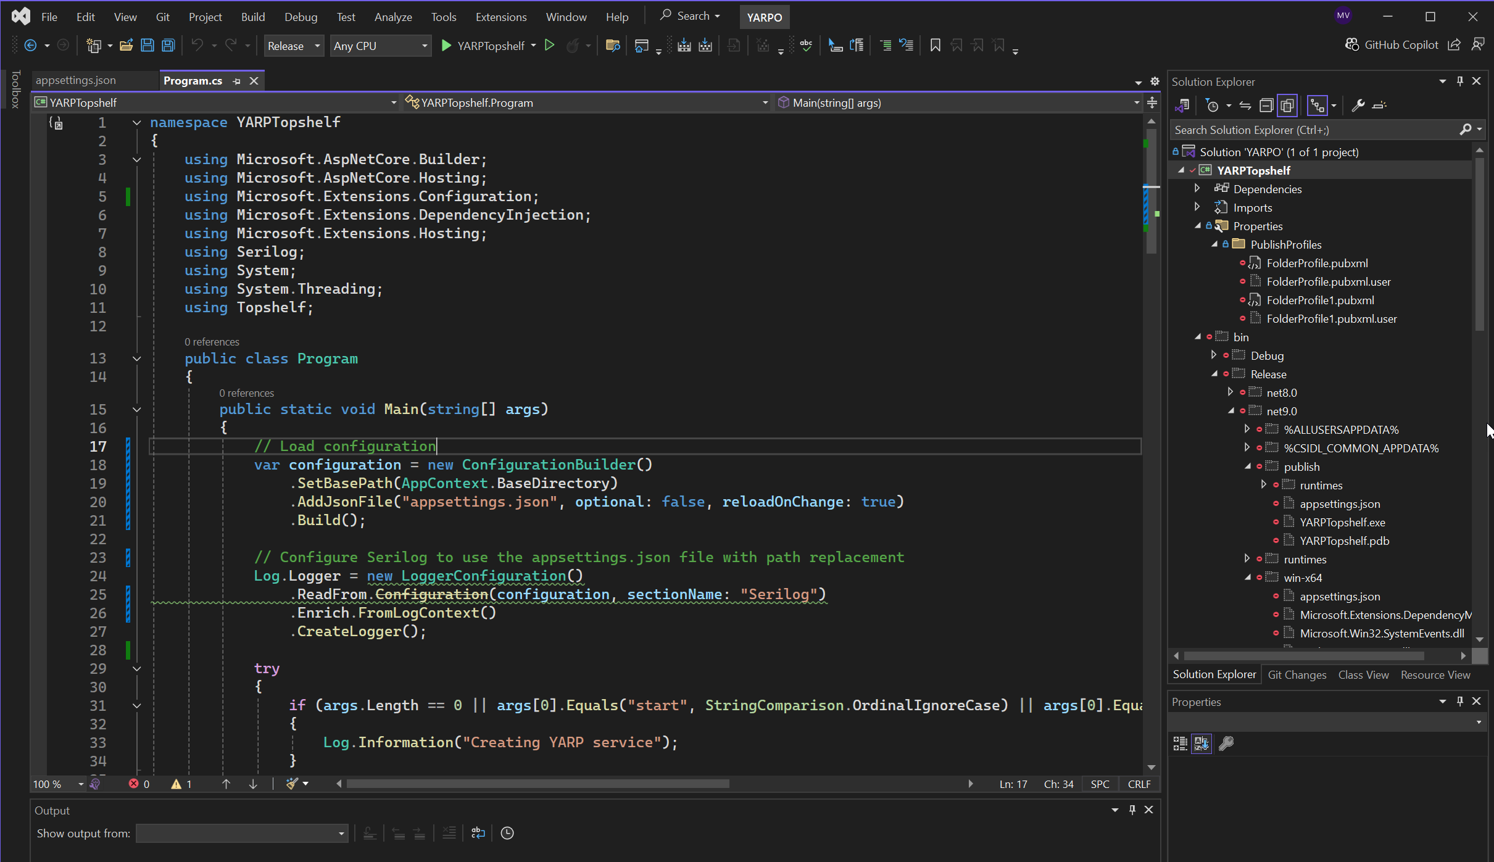1494x862 pixels.
Task: Open the Main(string[] args) member dropdown
Action: click(x=958, y=102)
